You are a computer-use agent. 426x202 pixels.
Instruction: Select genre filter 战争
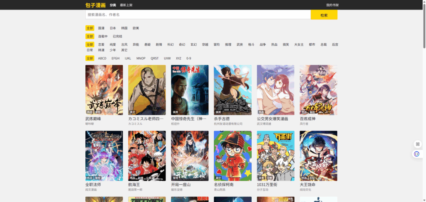coord(263,44)
